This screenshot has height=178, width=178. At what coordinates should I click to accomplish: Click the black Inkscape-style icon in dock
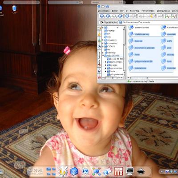[141, 171]
